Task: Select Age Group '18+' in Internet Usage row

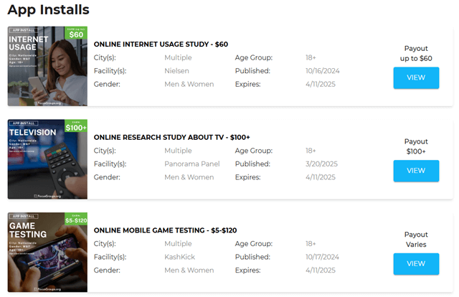Action: pos(311,57)
